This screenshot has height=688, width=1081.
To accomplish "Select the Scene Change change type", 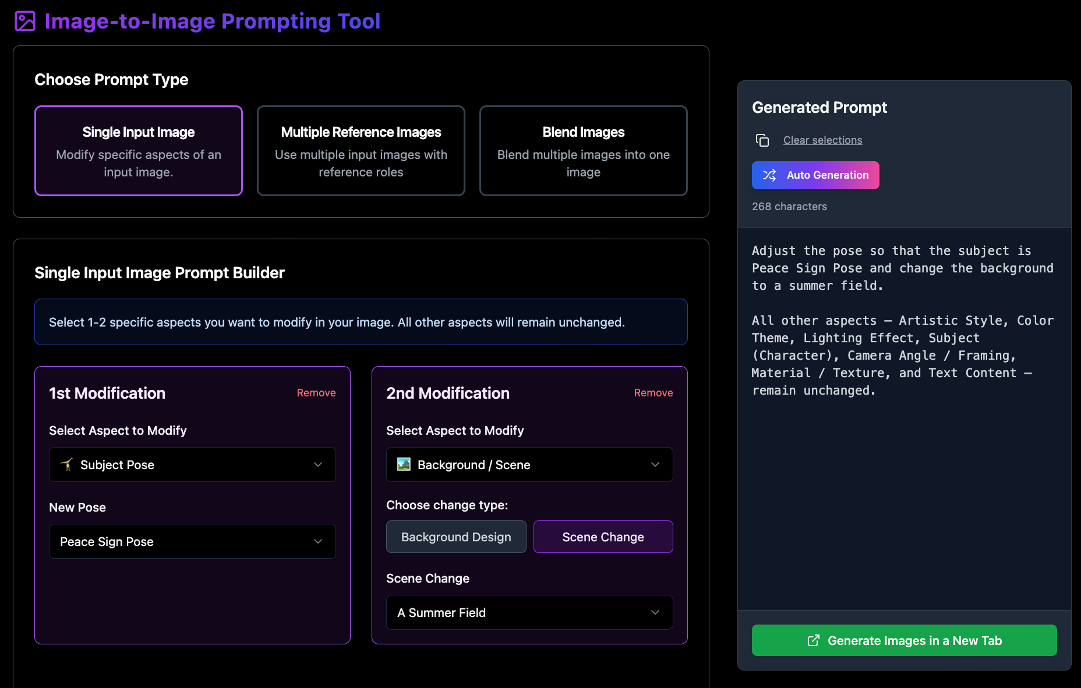I will tap(603, 537).
